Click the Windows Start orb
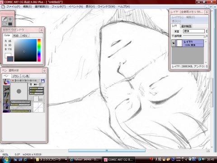 (x=6, y=159)
